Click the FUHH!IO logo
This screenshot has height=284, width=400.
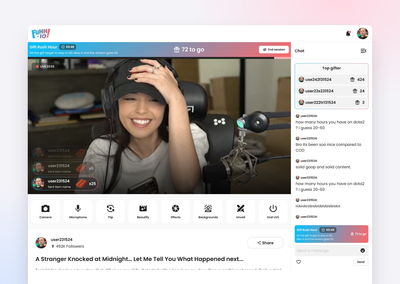point(41,34)
